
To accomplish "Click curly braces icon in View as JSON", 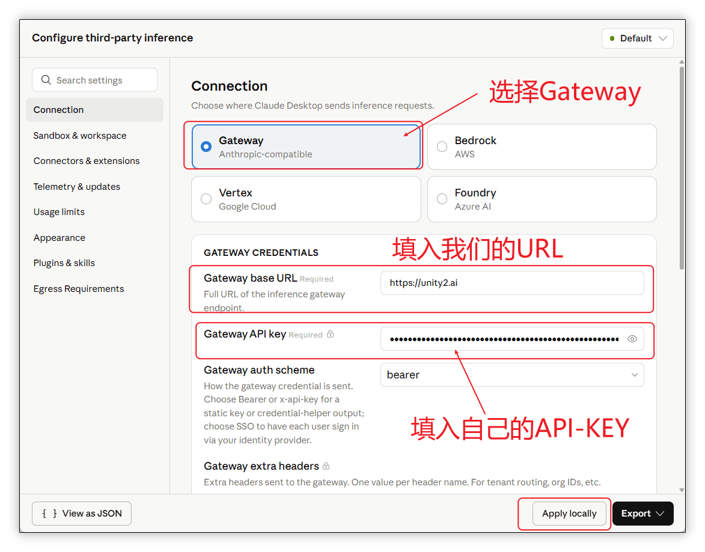I will [49, 514].
